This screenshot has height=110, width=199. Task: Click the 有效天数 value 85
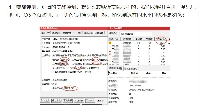130,94
